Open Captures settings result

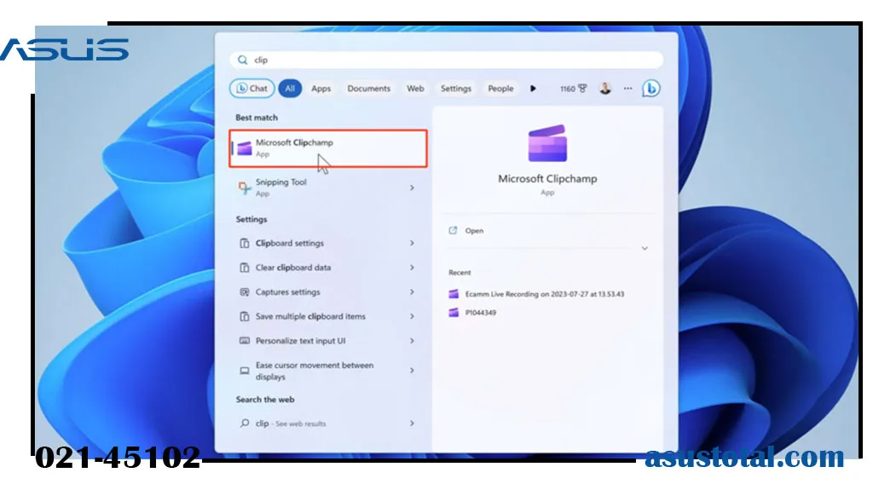click(x=328, y=291)
